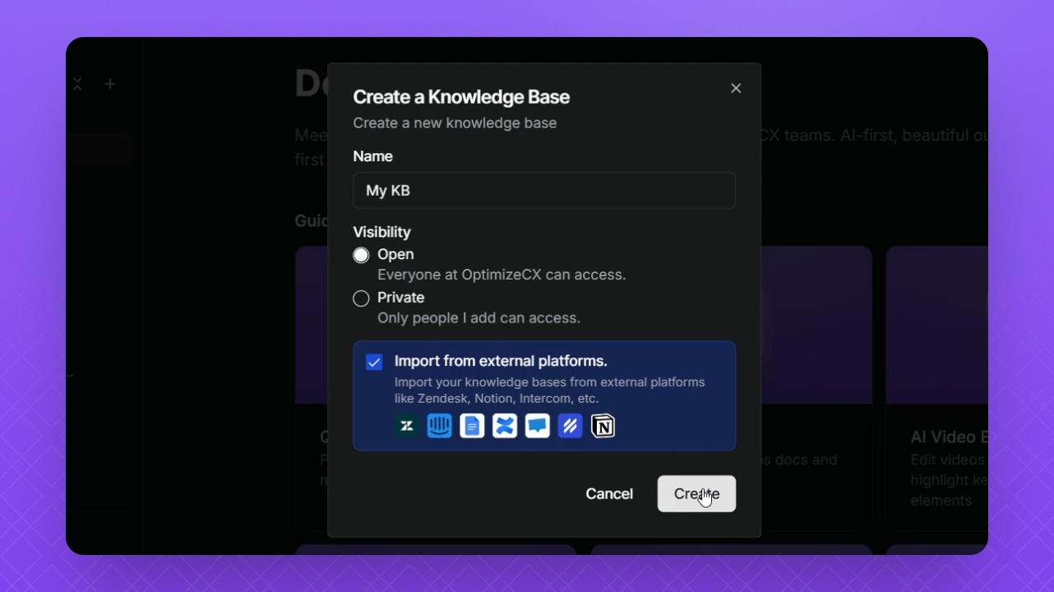The height and width of the screenshot is (592, 1054).
Task: Click the collapse chevrons icon in background sidebar
Action: point(77,84)
